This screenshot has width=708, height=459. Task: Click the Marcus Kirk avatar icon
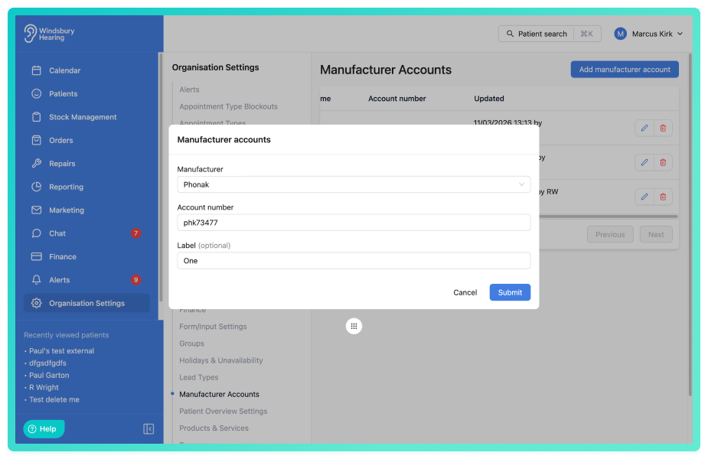(621, 34)
